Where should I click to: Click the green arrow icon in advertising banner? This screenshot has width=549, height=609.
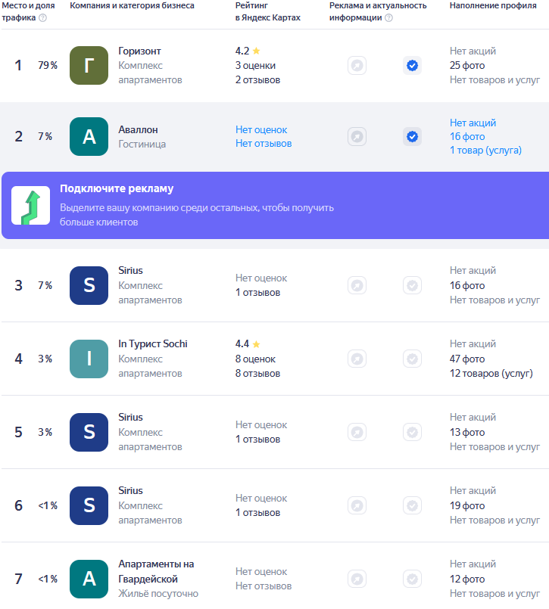tap(31, 206)
